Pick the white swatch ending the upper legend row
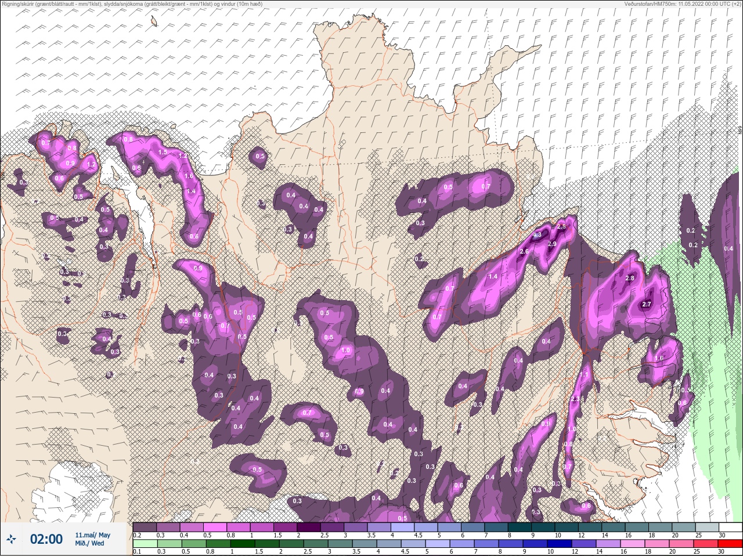 point(730,527)
